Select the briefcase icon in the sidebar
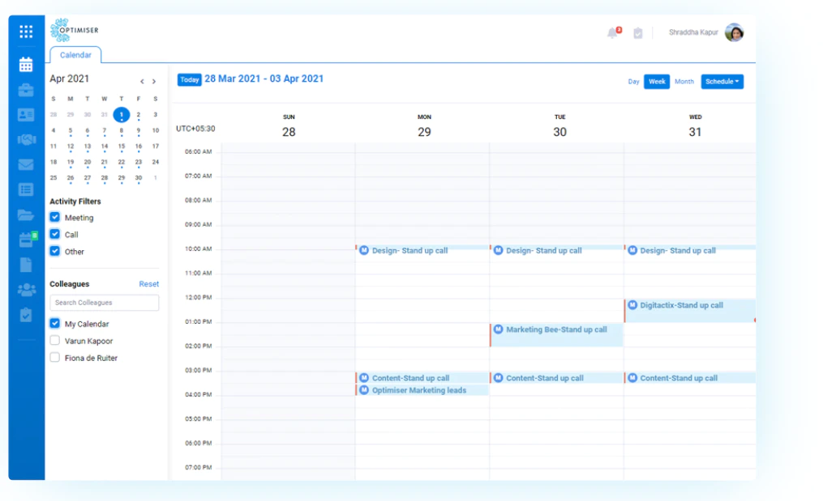 (26, 90)
